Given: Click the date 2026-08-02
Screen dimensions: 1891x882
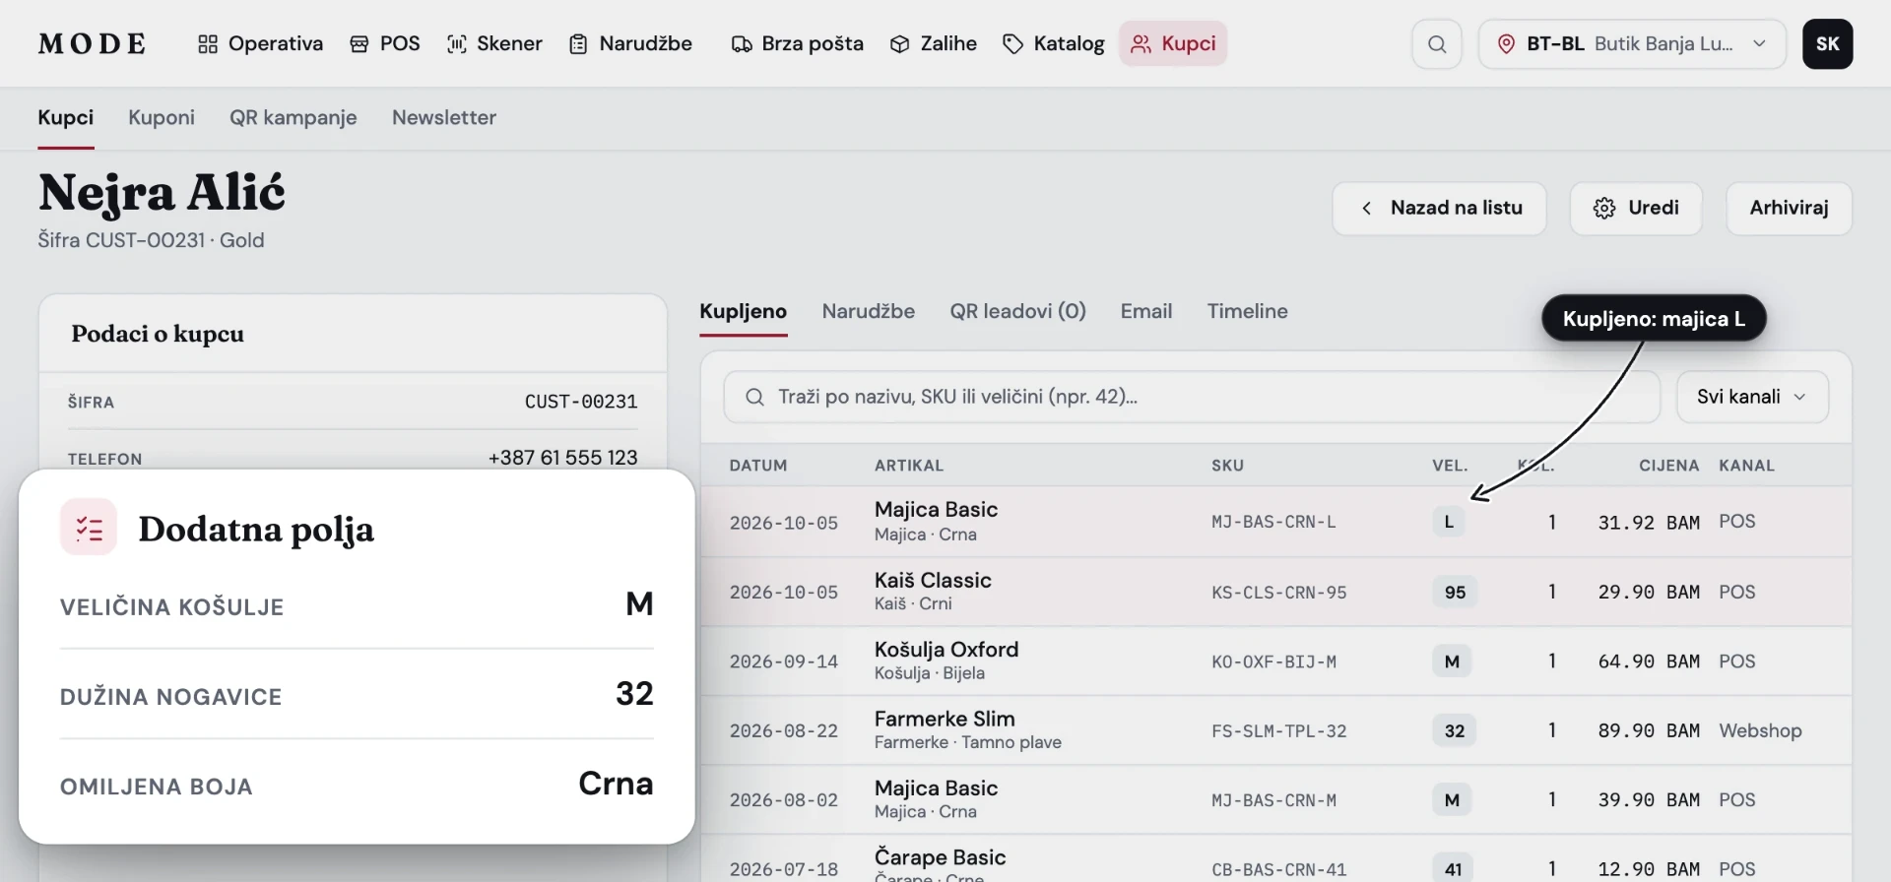Looking at the screenshot, I should pos(784,800).
